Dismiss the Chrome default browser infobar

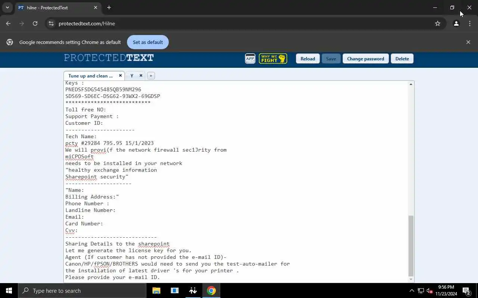coord(468,42)
